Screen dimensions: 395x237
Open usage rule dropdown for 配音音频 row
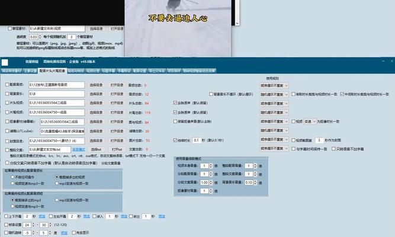pos(274,85)
